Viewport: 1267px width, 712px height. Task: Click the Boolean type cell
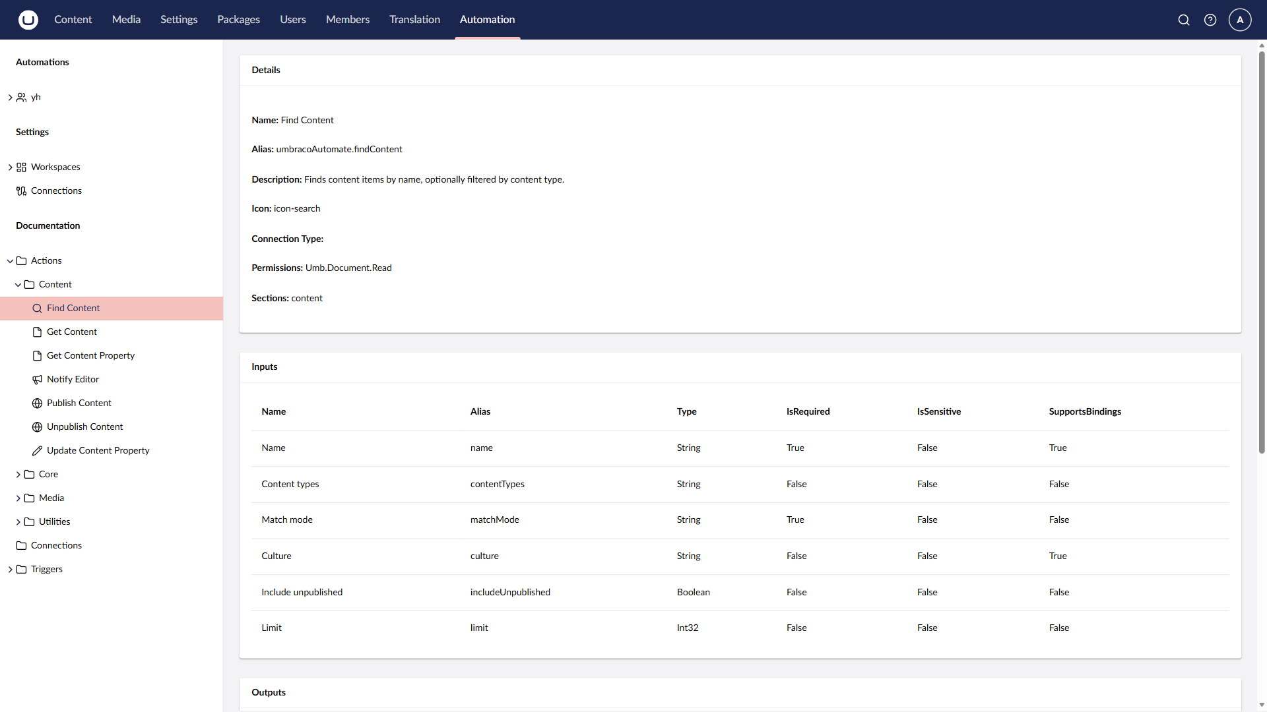(694, 593)
